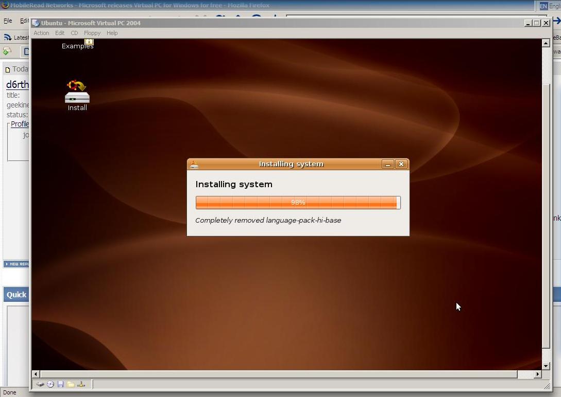Screen dimensions: 561x397
Task: Click the Virtual PC window title icon
Action: [x=36, y=23]
